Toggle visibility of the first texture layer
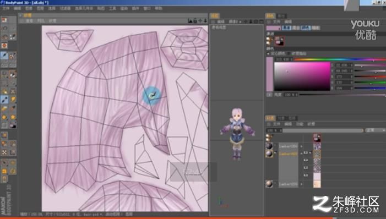The image size is (386, 219). click(x=306, y=153)
